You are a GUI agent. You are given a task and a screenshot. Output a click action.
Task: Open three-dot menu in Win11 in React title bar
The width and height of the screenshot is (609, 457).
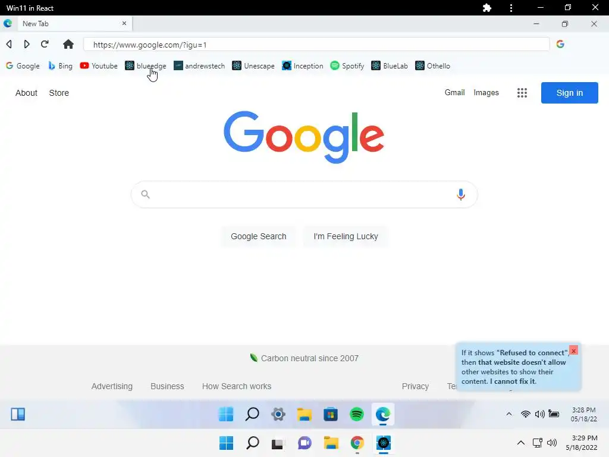[x=511, y=8]
